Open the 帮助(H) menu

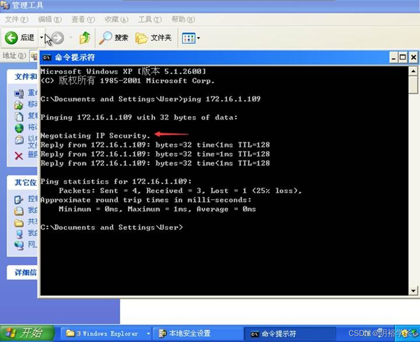point(183,19)
